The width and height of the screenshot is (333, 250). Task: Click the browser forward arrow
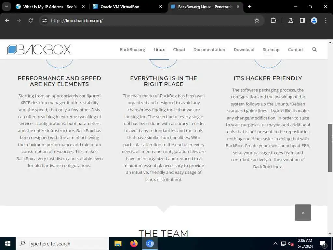(19, 21)
